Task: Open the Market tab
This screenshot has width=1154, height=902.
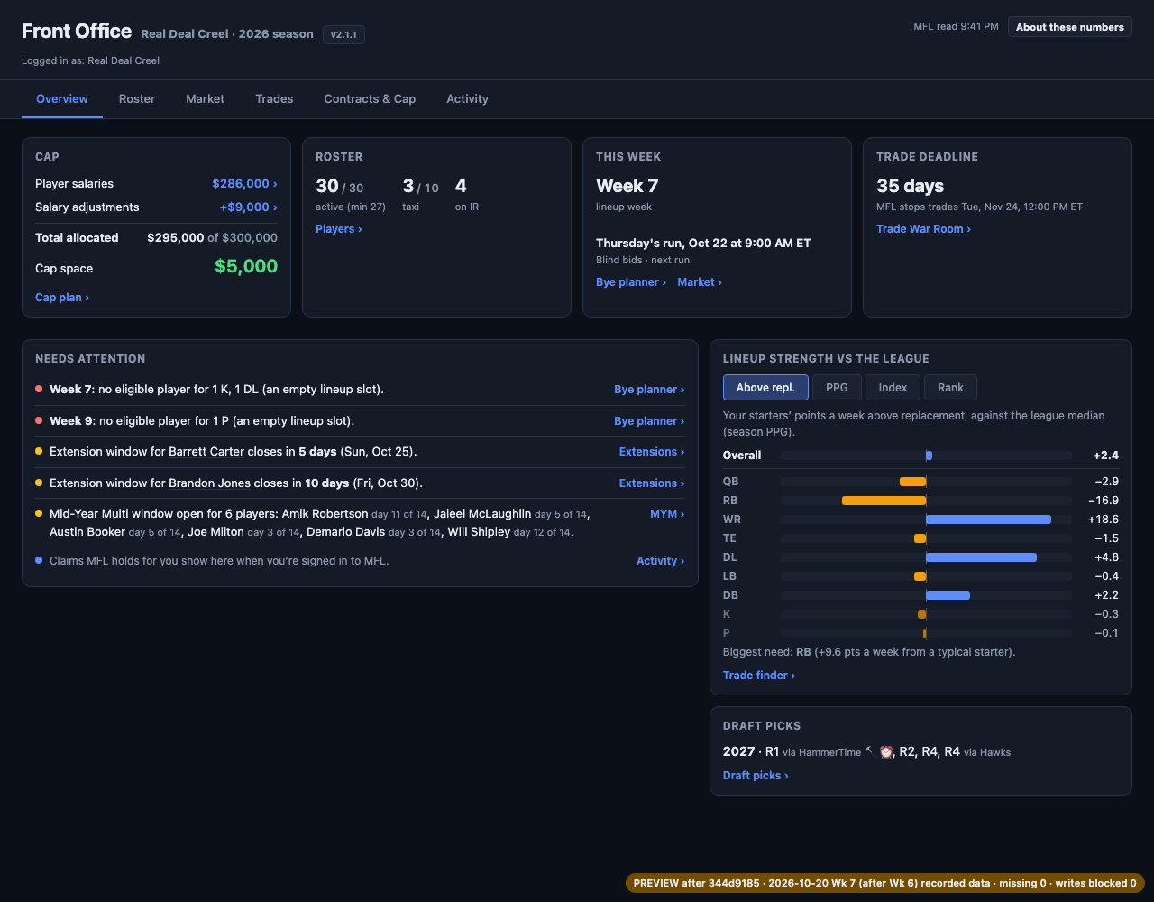Action: pyautogui.click(x=206, y=99)
